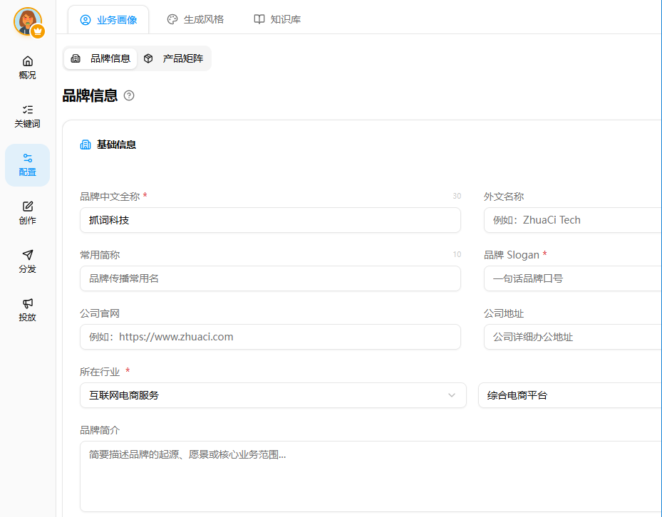This screenshot has width=662, height=517.
Task: Focus the 公司官网 URL input field
Action: (270, 337)
